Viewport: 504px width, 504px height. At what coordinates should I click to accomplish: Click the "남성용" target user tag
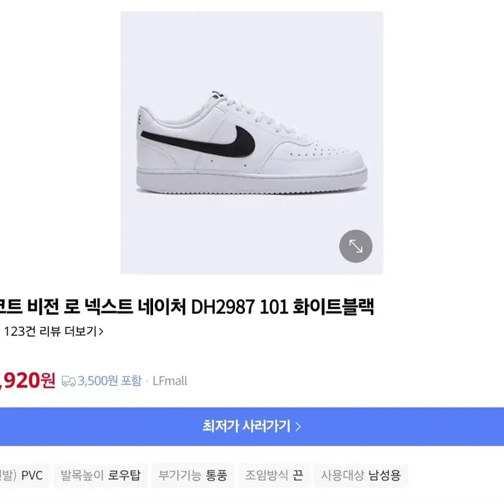(x=386, y=475)
